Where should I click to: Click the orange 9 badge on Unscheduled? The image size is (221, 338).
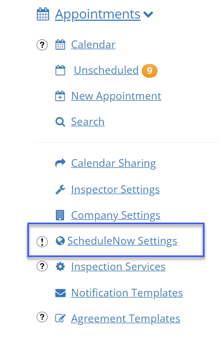tap(149, 71)
